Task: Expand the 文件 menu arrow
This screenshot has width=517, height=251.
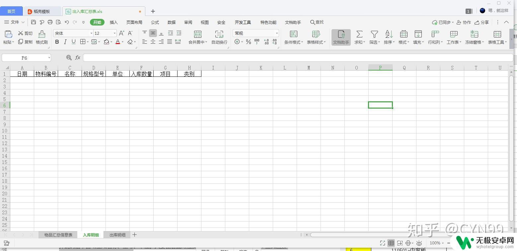Action: 23,22
